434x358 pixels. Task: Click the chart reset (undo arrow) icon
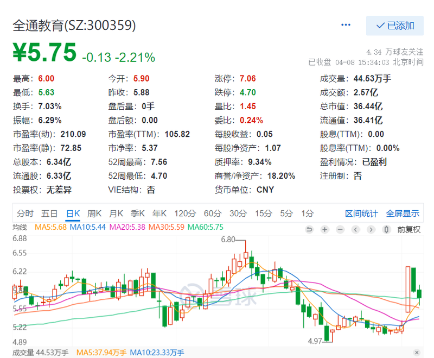309,229
